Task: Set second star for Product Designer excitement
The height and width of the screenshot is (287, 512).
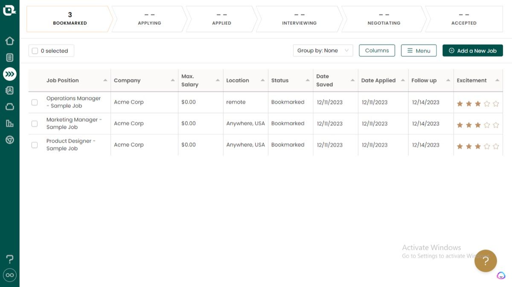Action: click(469, 146)
